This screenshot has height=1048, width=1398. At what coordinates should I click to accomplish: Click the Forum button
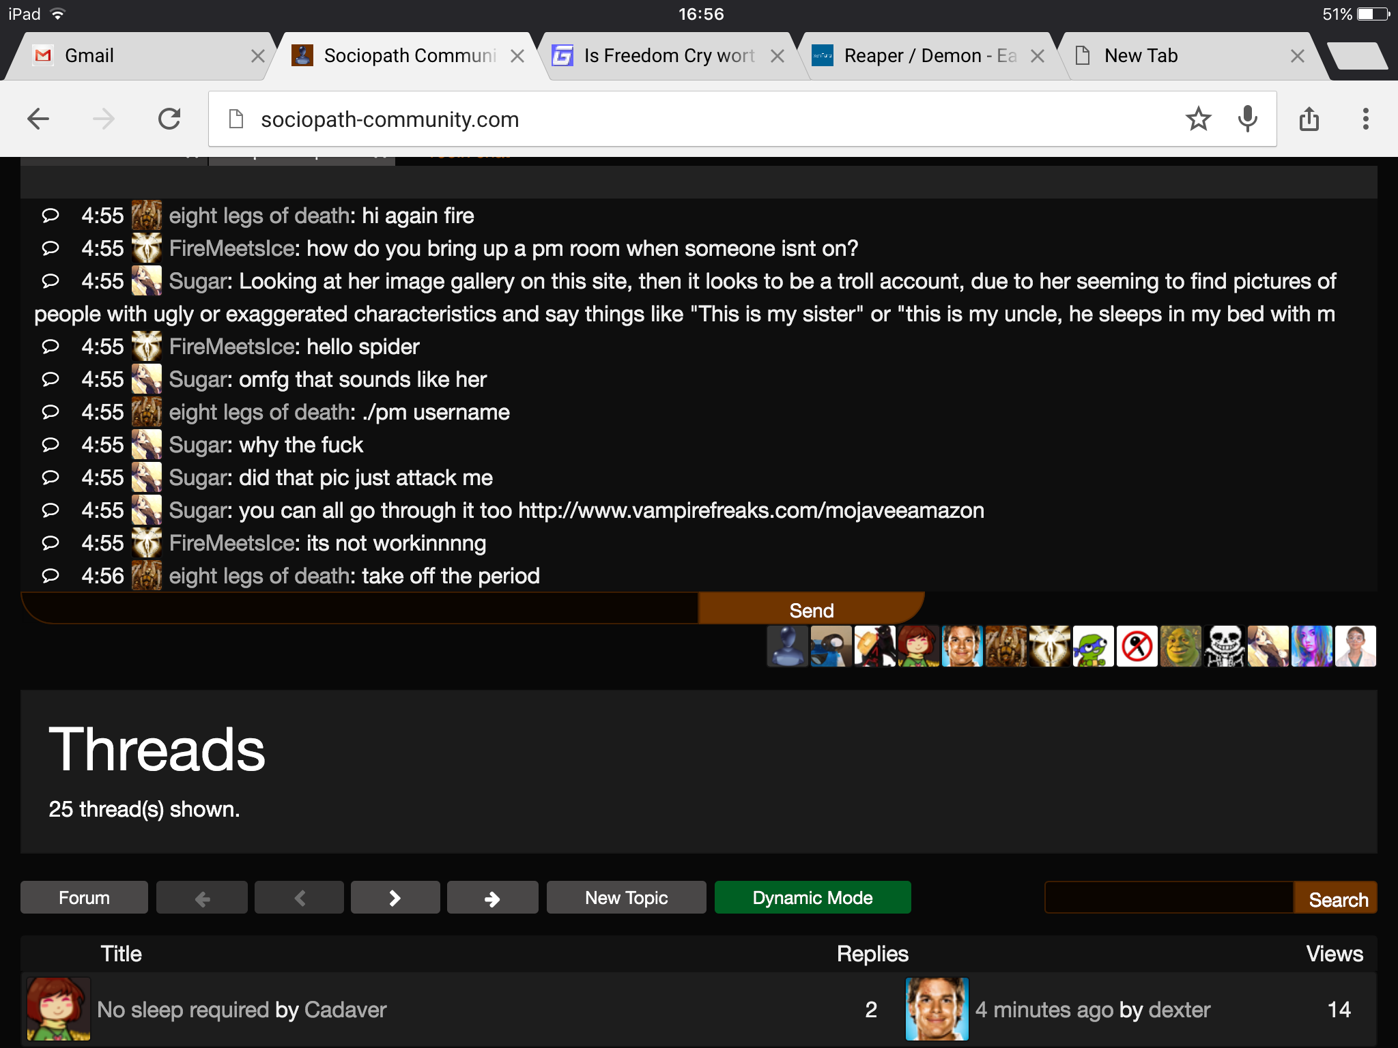pos(84,897)
